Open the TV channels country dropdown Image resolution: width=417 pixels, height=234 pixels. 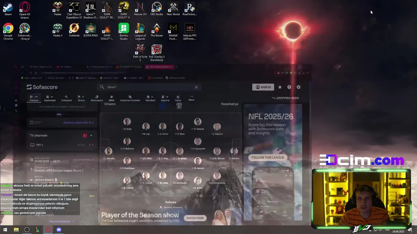(x=88, y=136)
